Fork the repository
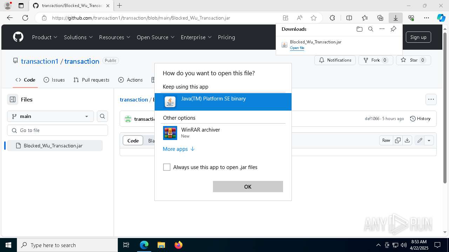Image resolution: width=449 pixels, height=252 pixels. click(375, 60)
